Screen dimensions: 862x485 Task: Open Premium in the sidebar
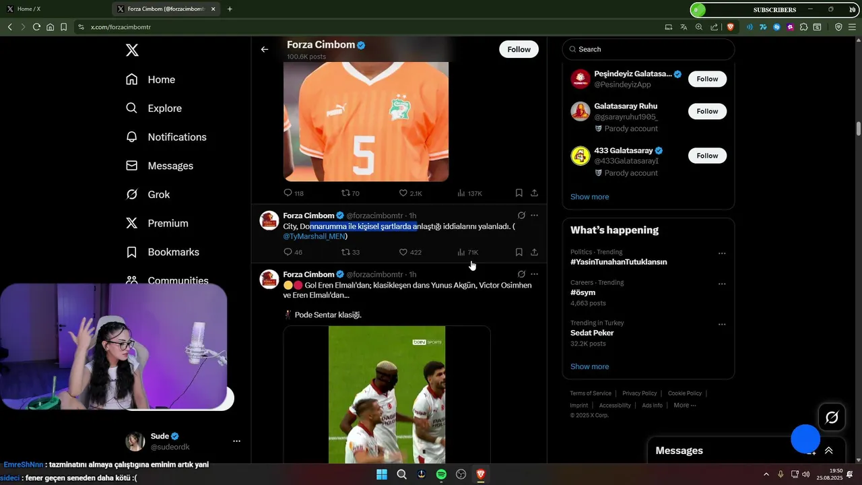(x=157, y=223)
